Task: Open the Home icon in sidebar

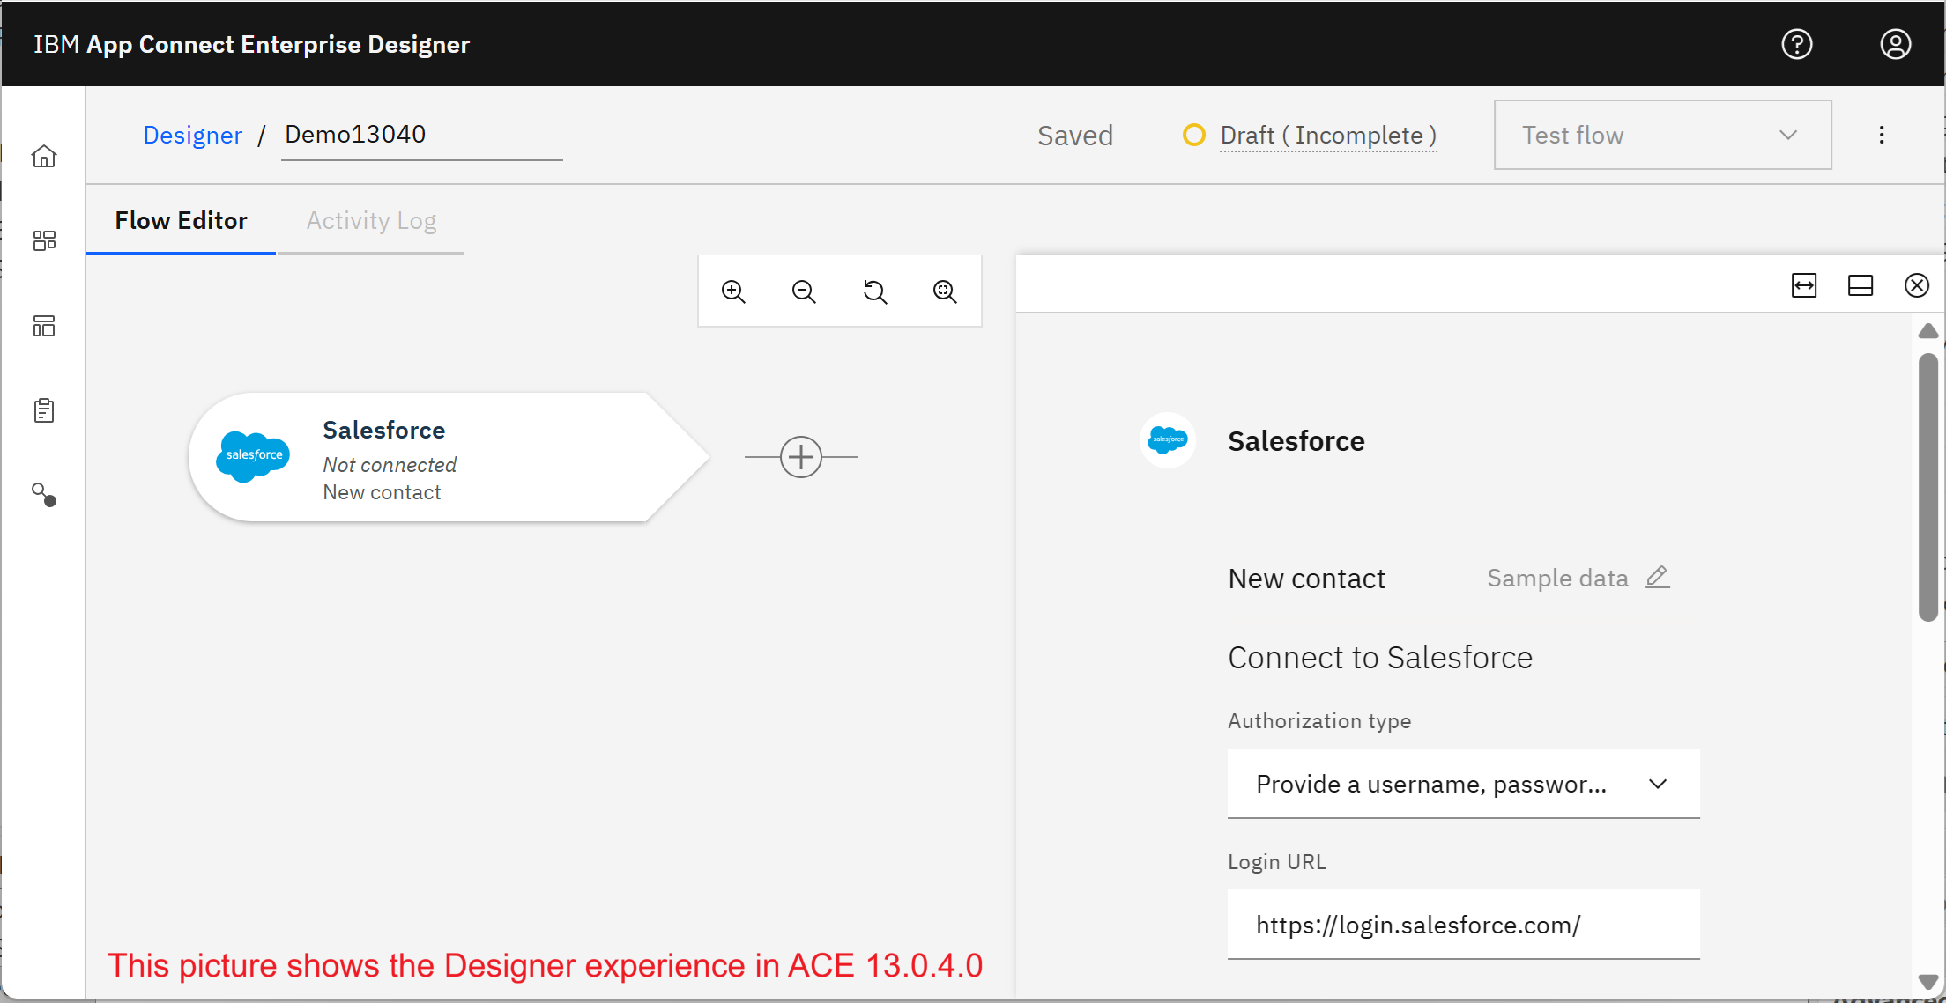Action: [x=44, y=157]
